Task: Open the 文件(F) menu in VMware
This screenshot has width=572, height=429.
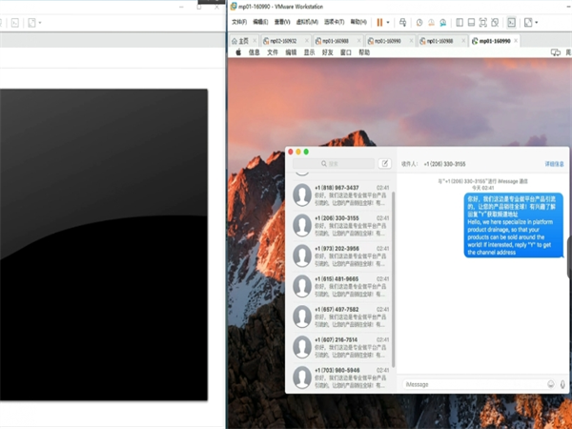Action: click(239, 22)
